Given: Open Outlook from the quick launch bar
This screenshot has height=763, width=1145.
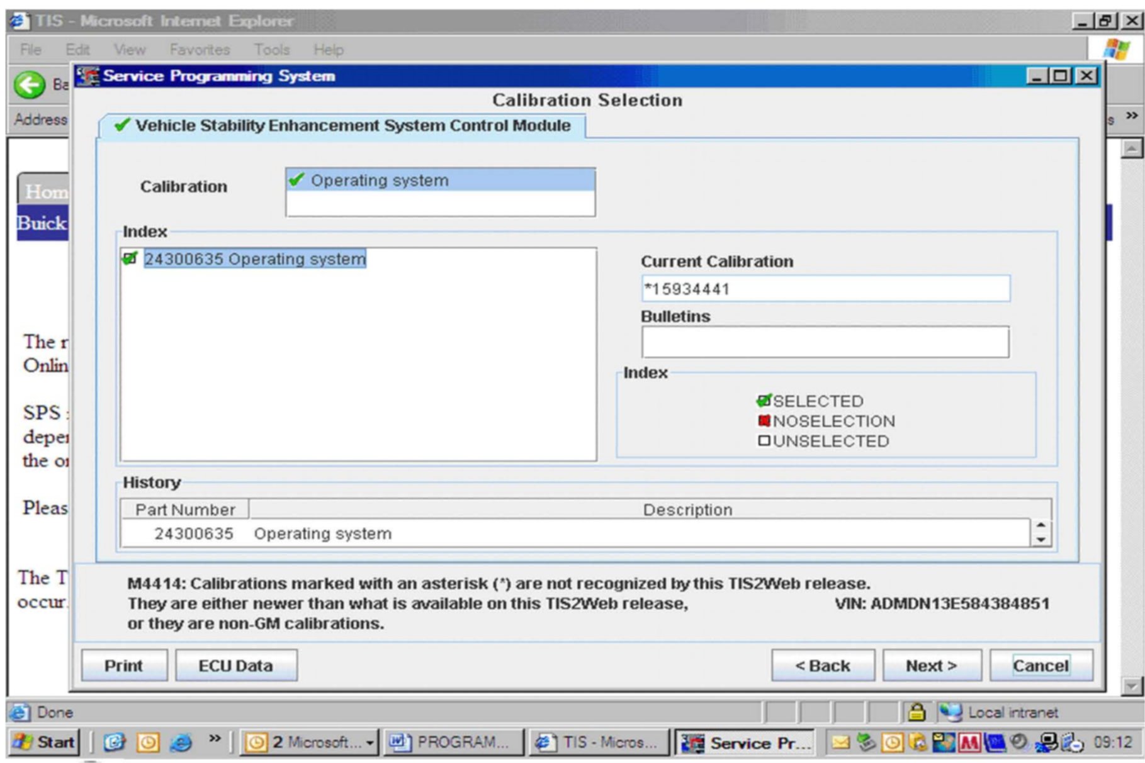Looking at the screenshot, I should [x=148, y=743].
